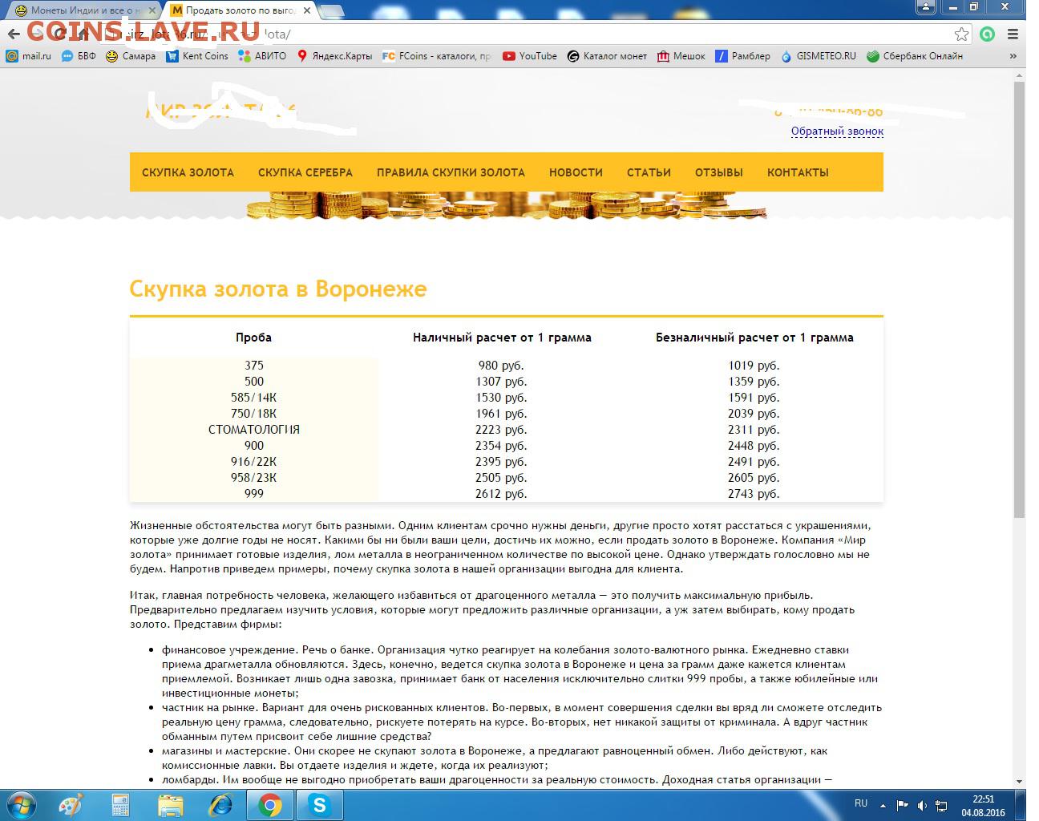Click the page vertical scrollbar thumb
Viewport: 1039px width, 821px height.
1019,298
